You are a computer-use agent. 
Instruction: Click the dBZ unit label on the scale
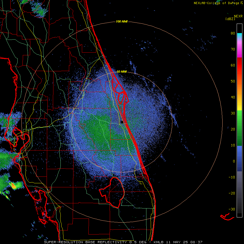tap(230, 19)
